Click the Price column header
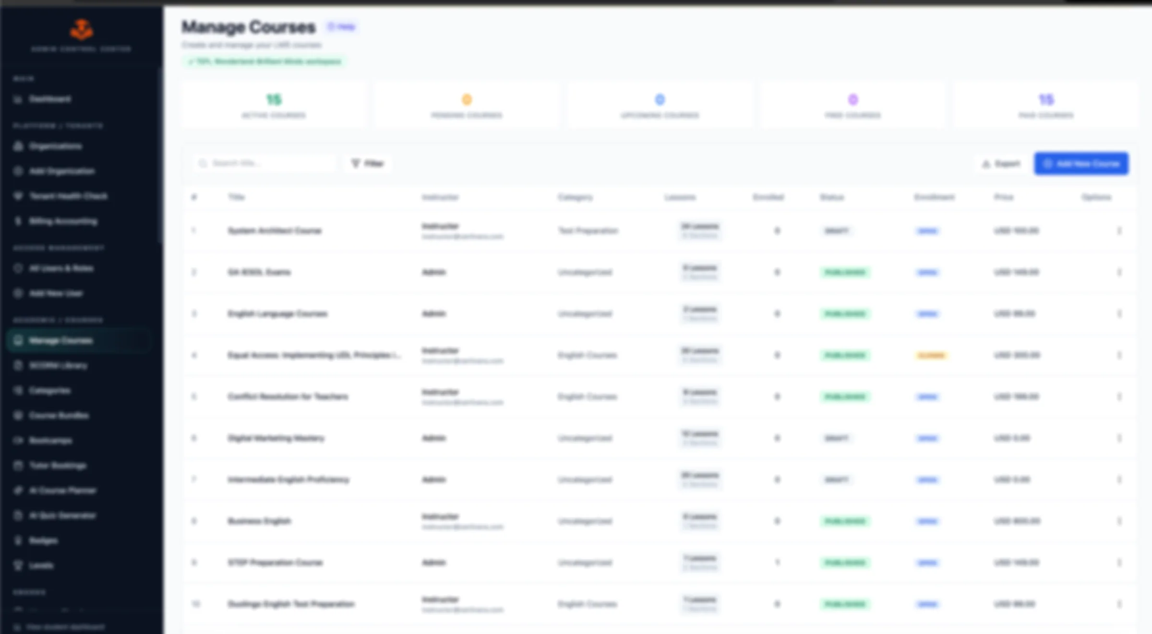 [1004, 197]
